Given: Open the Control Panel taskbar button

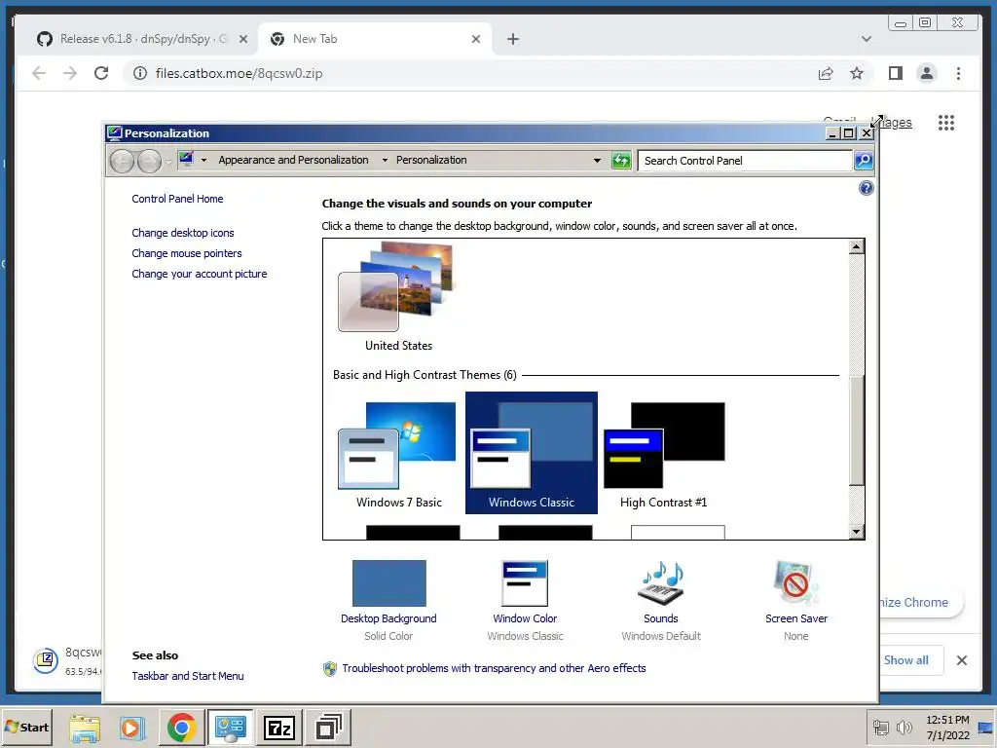Looking at the screenshot, I should [x=230, y=728].
